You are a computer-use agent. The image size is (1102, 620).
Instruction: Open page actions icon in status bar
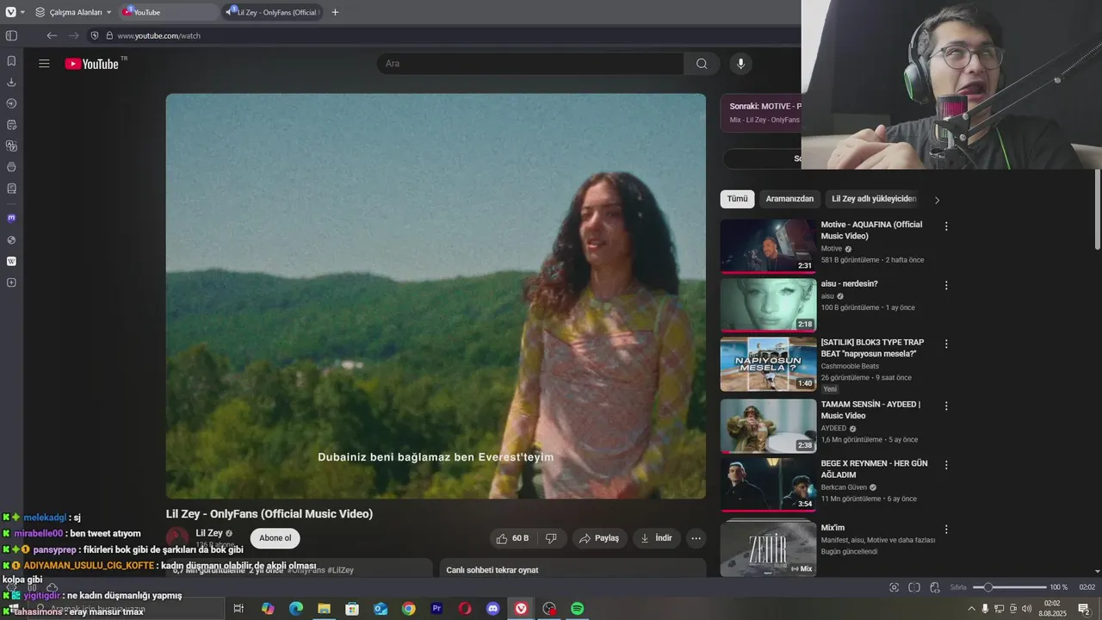click(935, 587)
